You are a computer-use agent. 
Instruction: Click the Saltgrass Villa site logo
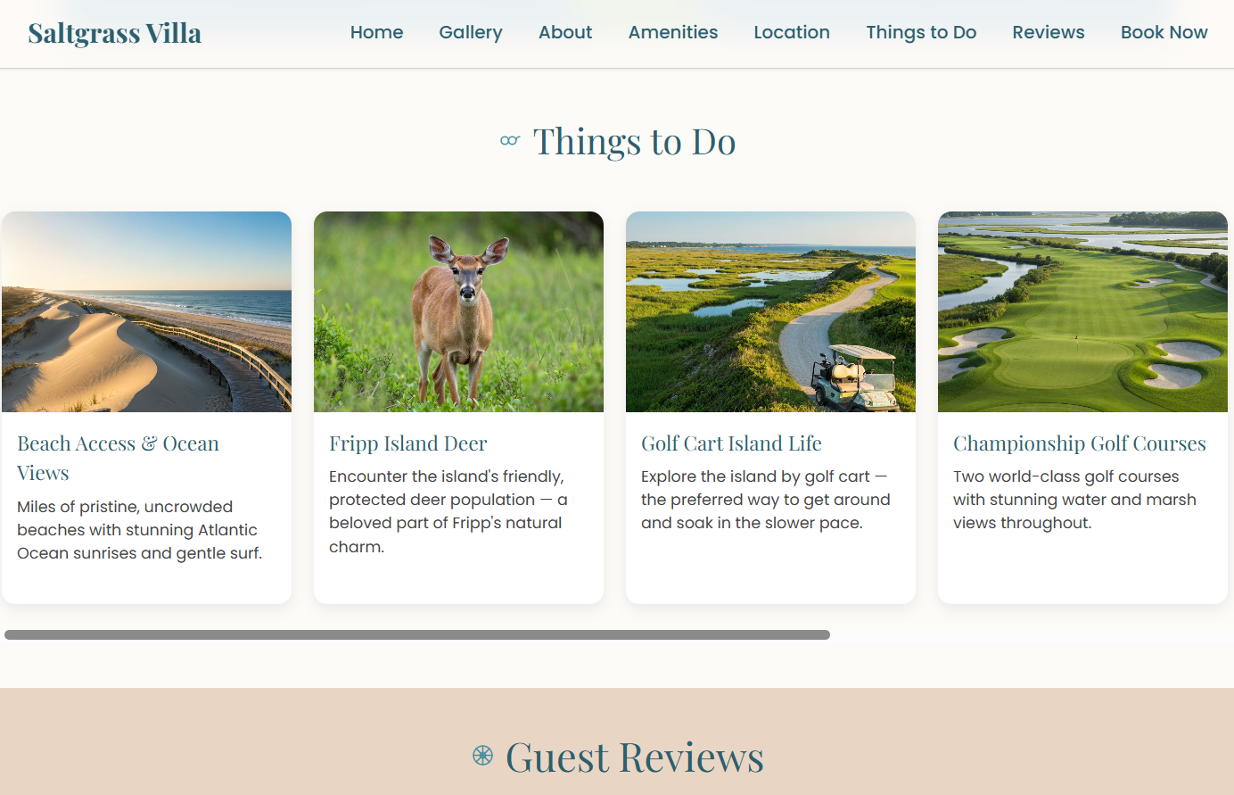click(x=115, y=33)
